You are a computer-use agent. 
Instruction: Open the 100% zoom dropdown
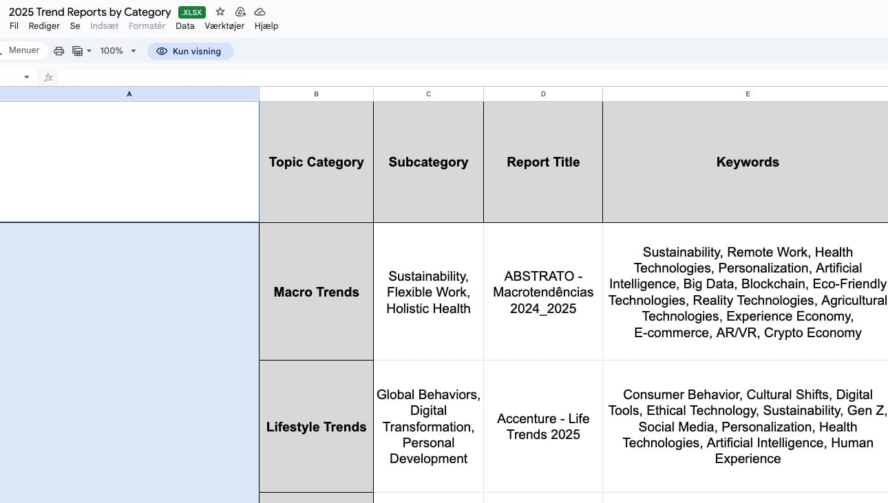point(118,51)
